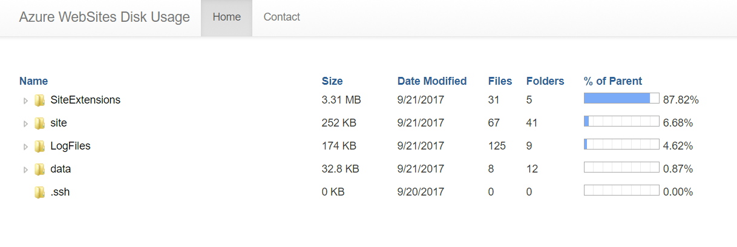Open the Home navigation tab
The width and height of the screenshot is (737, 247).
[227, 18]
